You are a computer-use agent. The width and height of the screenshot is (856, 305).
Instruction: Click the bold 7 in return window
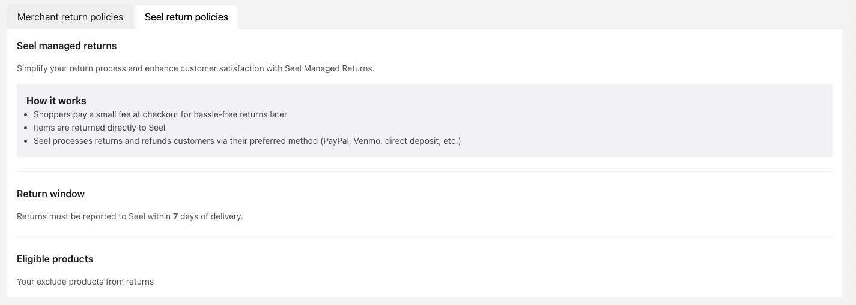(x=175, y=216)
